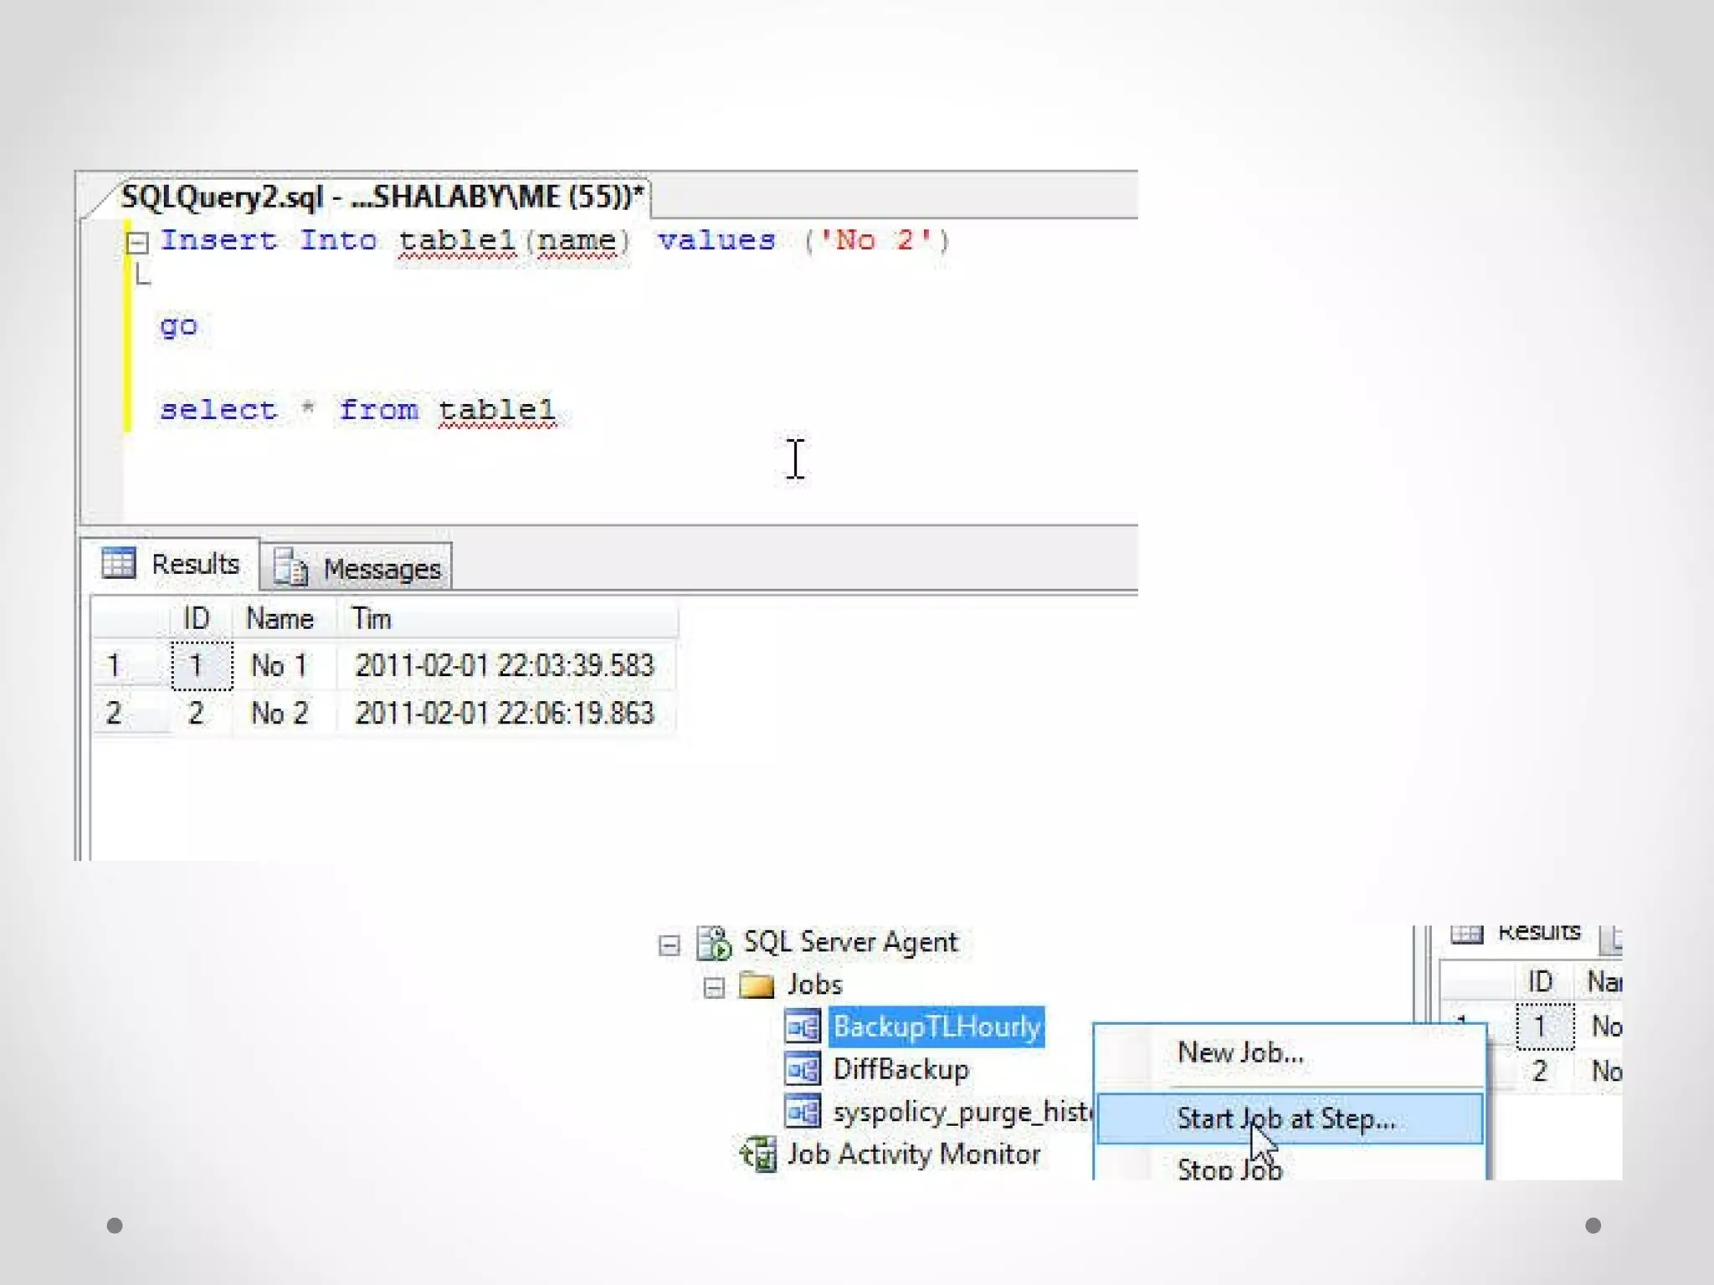Collapse the SQL Server Agent node
Screen dimensions: 1714x1285
click(669, 946)
